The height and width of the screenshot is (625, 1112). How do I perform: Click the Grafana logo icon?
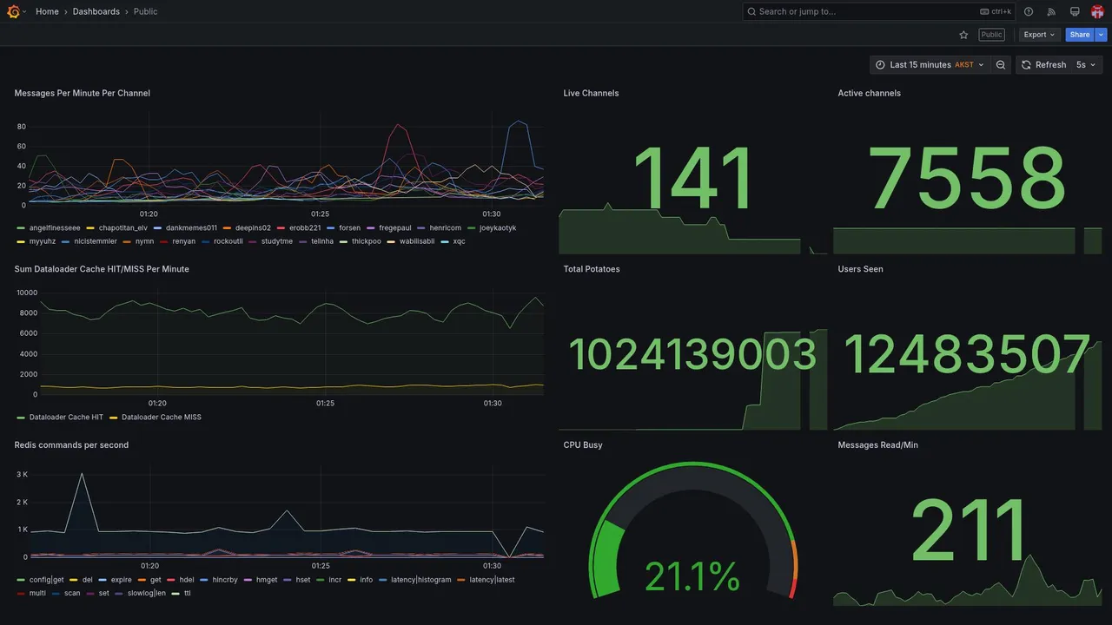tap(13, 11)
